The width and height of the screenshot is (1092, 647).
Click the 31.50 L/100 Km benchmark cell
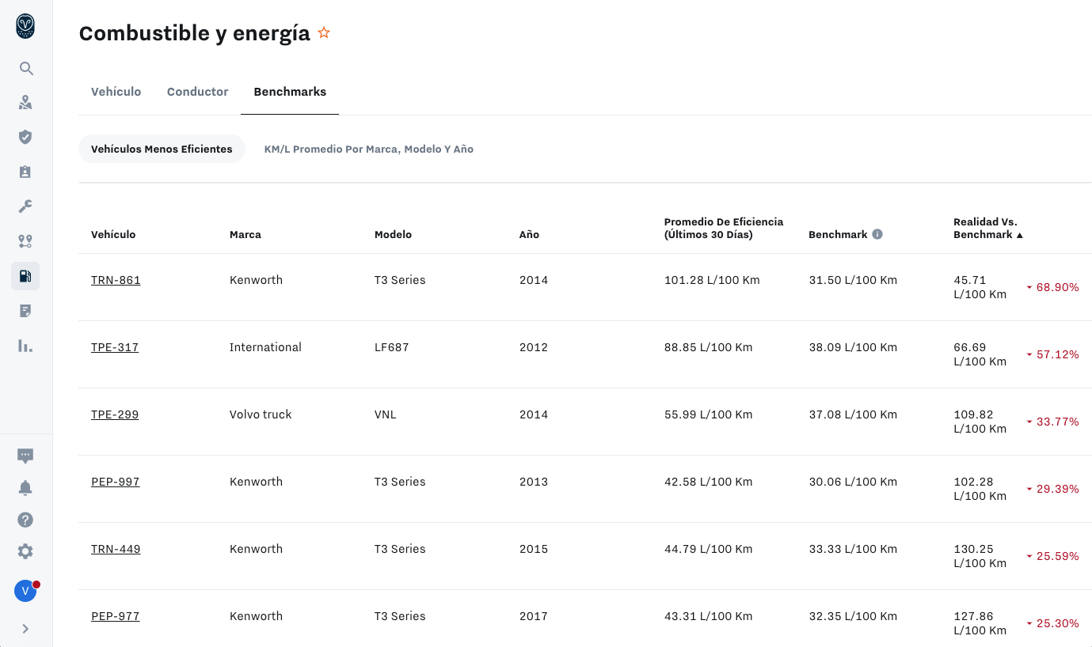853,280
